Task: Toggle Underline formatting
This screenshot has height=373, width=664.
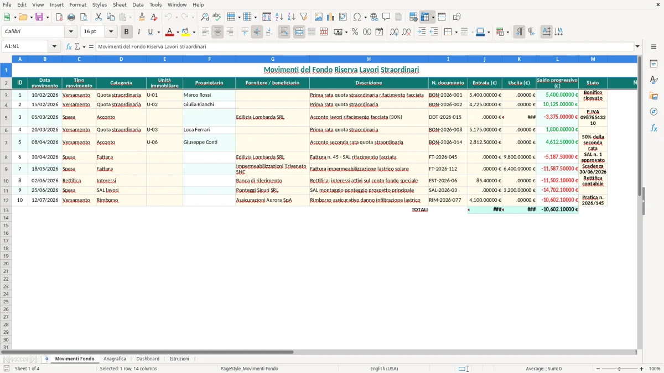Action: click(x=150, y=32)
